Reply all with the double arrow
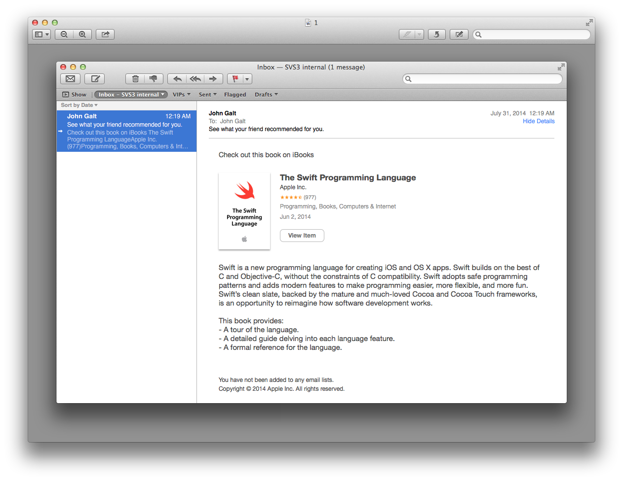Screen dimensions: 623x481 pos(195,79)
